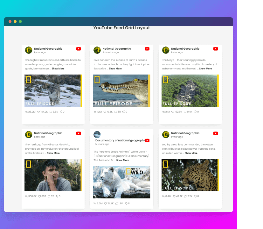Screen dimensions: 263x229
Task: Play the snow leopard FULL EPISODE thumbnail
Action: [53, 90]
